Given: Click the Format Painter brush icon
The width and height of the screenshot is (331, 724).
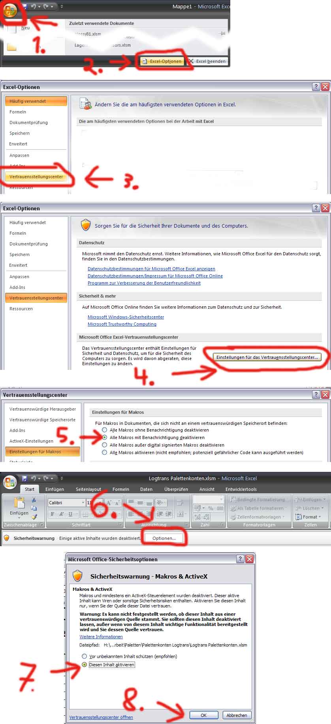Looking at the screenshot, I should tap(34, 517).
